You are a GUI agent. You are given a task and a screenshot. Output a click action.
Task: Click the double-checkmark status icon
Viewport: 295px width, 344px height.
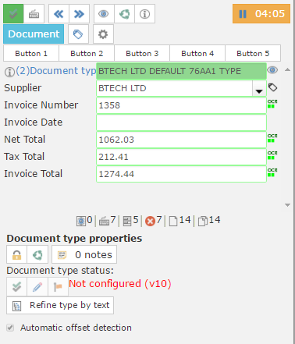pos(16,287)
